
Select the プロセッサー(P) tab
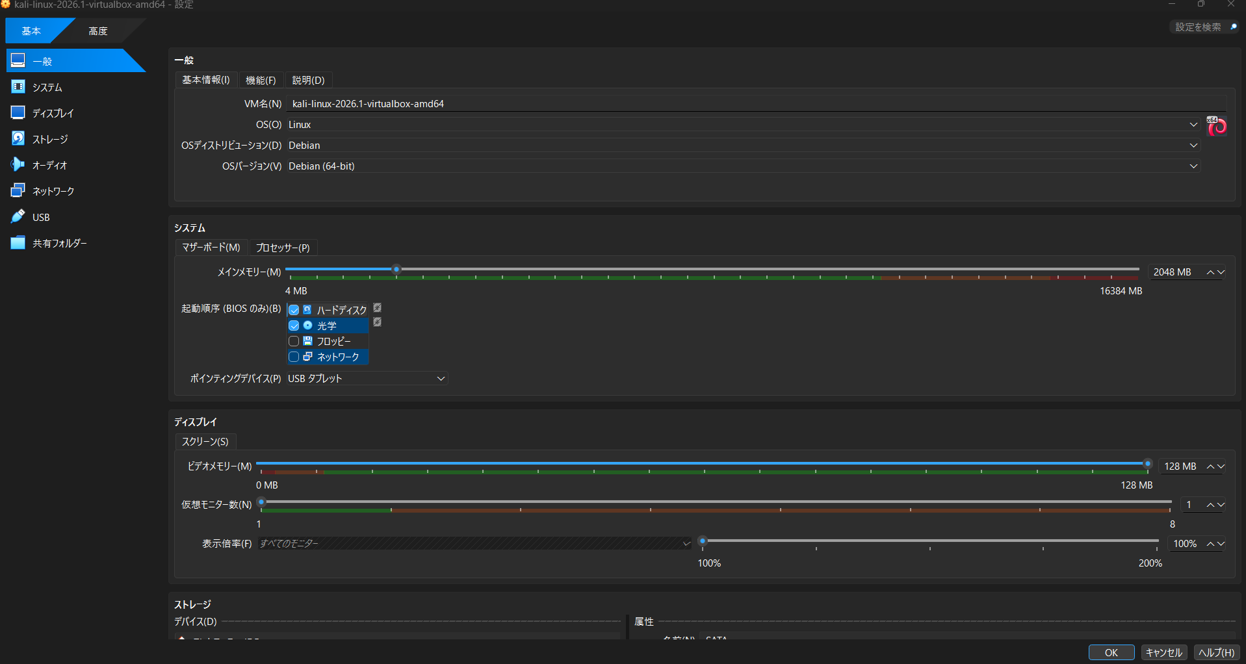click(283, 248)
